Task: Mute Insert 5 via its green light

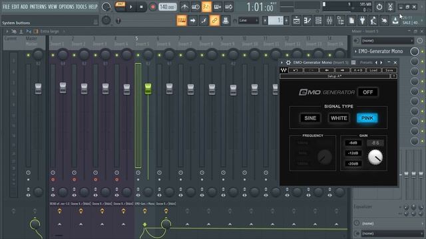Action: point(138,55)
